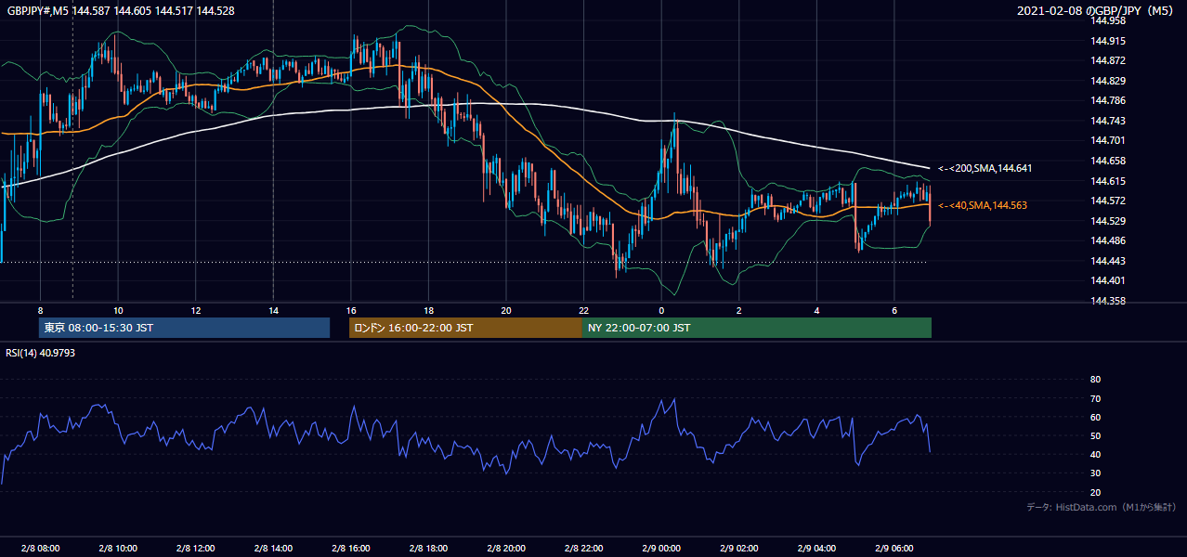Click the 144.443 price axis label
This screenshot has width=1187, height=557.
point(1109,261)
